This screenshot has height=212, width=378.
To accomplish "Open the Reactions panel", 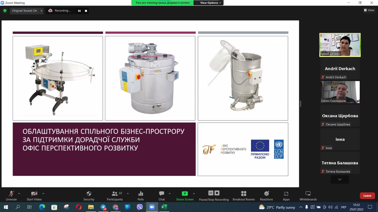I will tap(266, 195).
